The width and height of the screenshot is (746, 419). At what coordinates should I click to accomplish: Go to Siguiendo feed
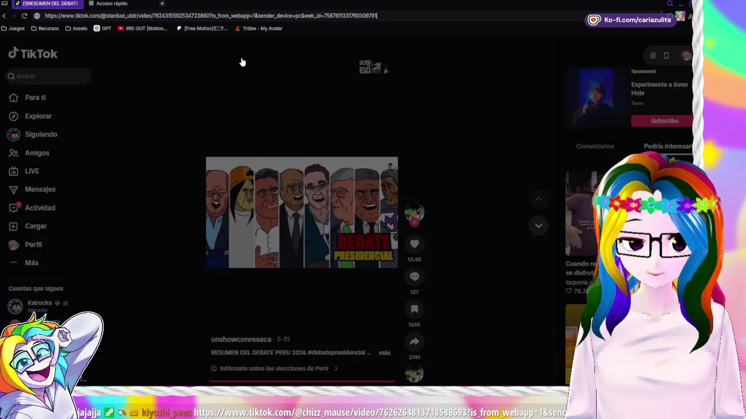tap(33, 134)
